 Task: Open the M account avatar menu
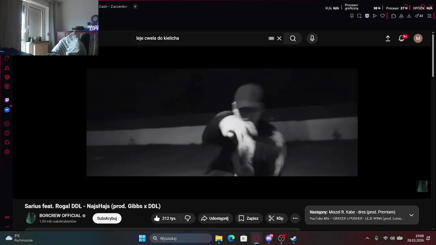(418, 38)
